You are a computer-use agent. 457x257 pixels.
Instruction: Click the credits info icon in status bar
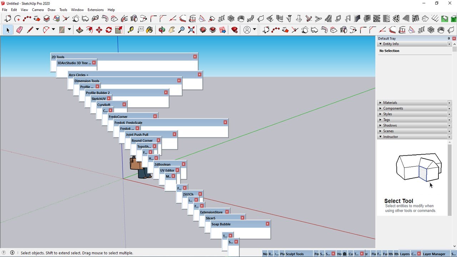pyautogui.click(x=12, y=253)
